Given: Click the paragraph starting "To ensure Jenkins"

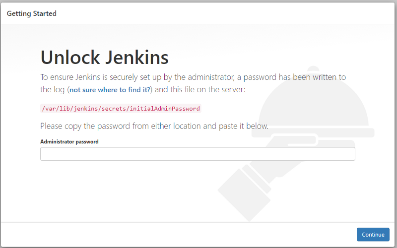Looking at the screenshot, I should (x=149, y=77).
